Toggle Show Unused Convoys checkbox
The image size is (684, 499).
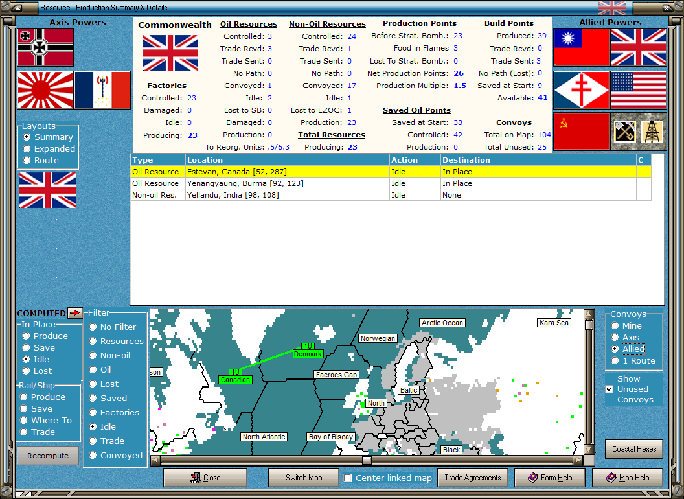coord(610,389)
